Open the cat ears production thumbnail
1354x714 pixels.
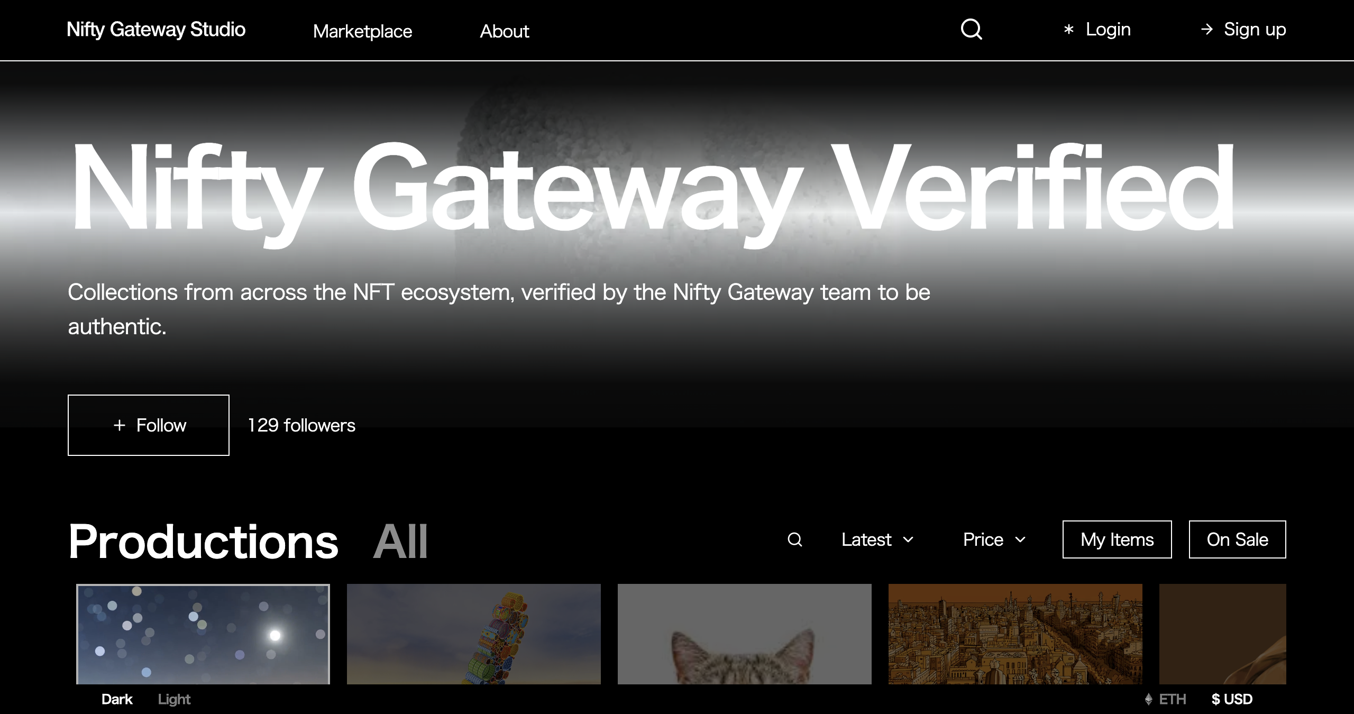coord(744,634)
